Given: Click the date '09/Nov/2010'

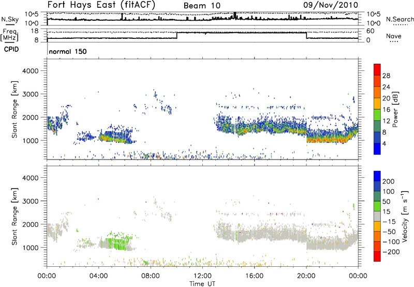Looking at the screenshot, I should [331, 5].
